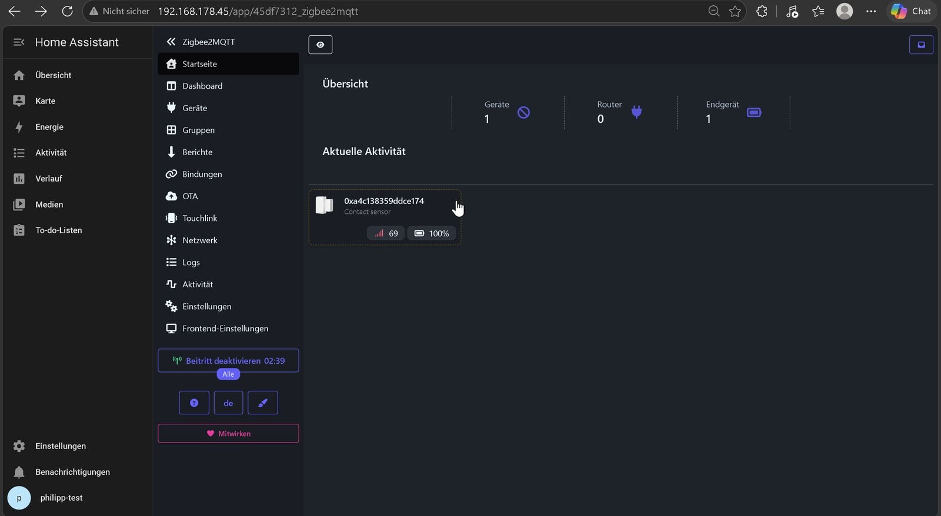The height and width of the screenshot is (516, 941).
Task: Open Geräte devices list
Action: pyautogui.click(x=228, y=108)
